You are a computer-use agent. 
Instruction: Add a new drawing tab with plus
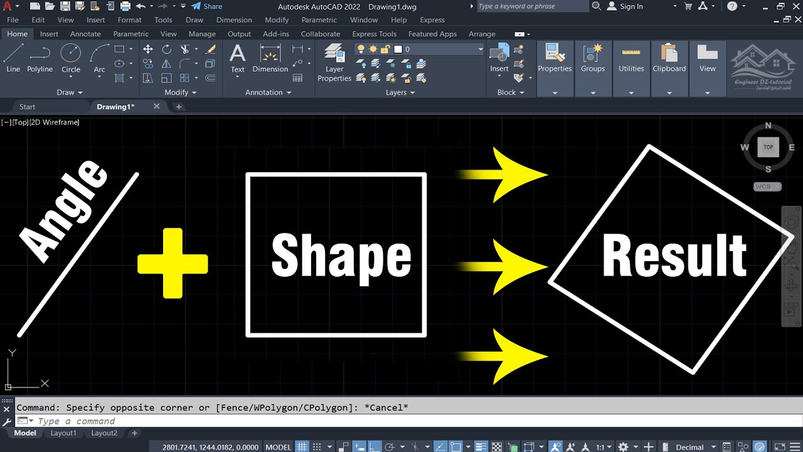click(x=178, y=107)
